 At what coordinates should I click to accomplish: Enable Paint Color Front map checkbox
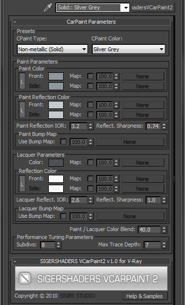coord(90,76)
